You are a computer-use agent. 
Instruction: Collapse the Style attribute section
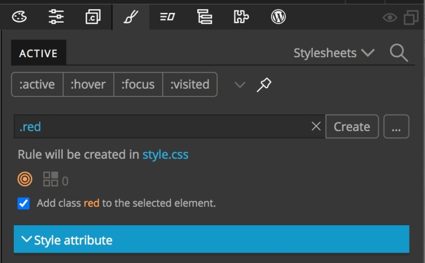(x=211, y=239)
